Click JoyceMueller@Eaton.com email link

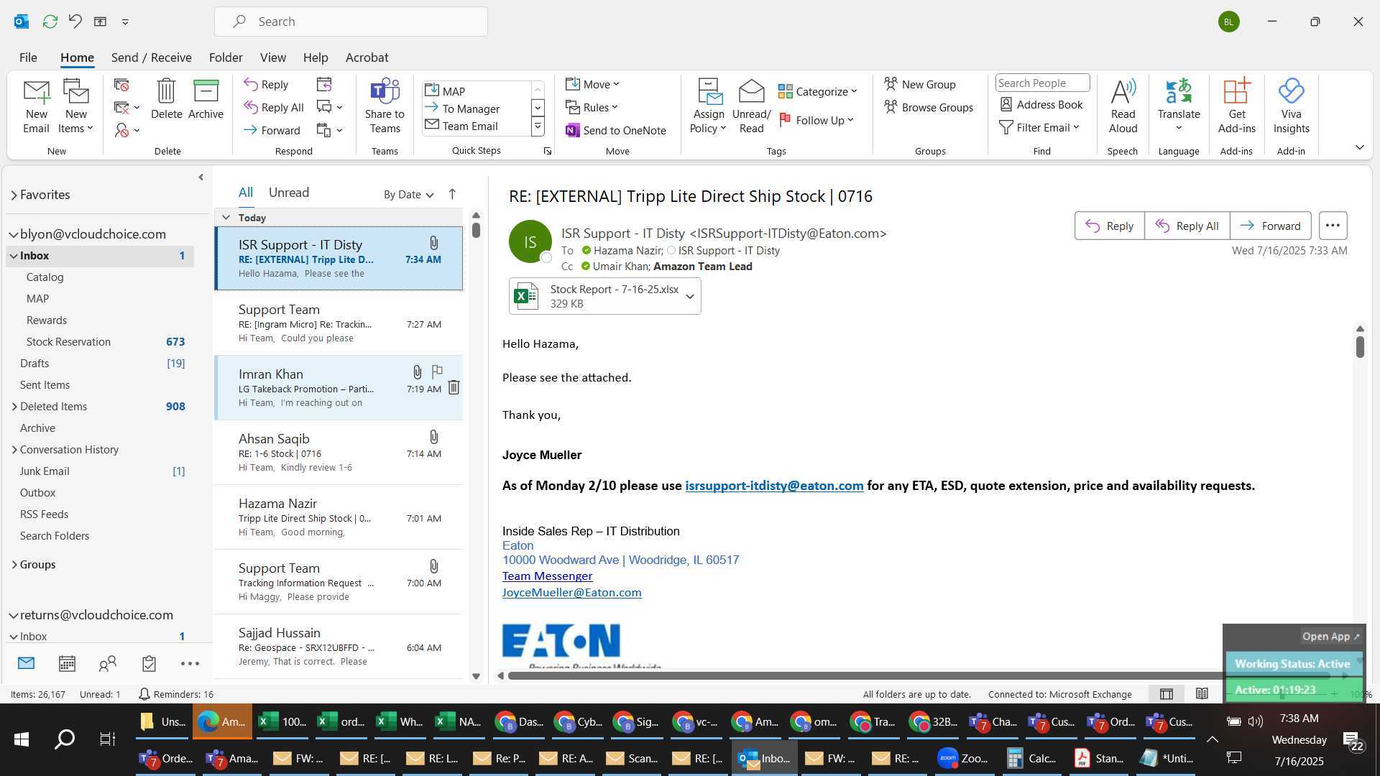[571, 593]
